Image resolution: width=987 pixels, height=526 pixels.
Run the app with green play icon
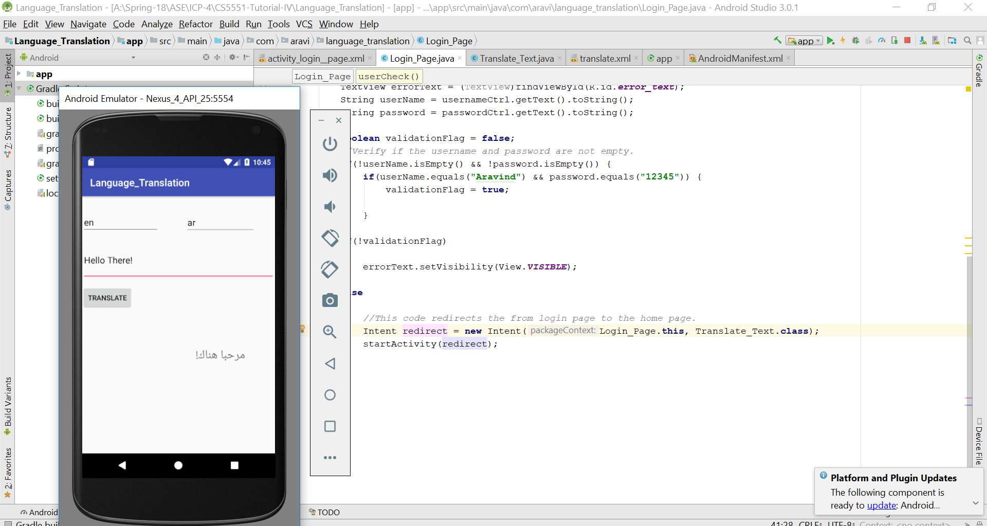coord(831,41)
